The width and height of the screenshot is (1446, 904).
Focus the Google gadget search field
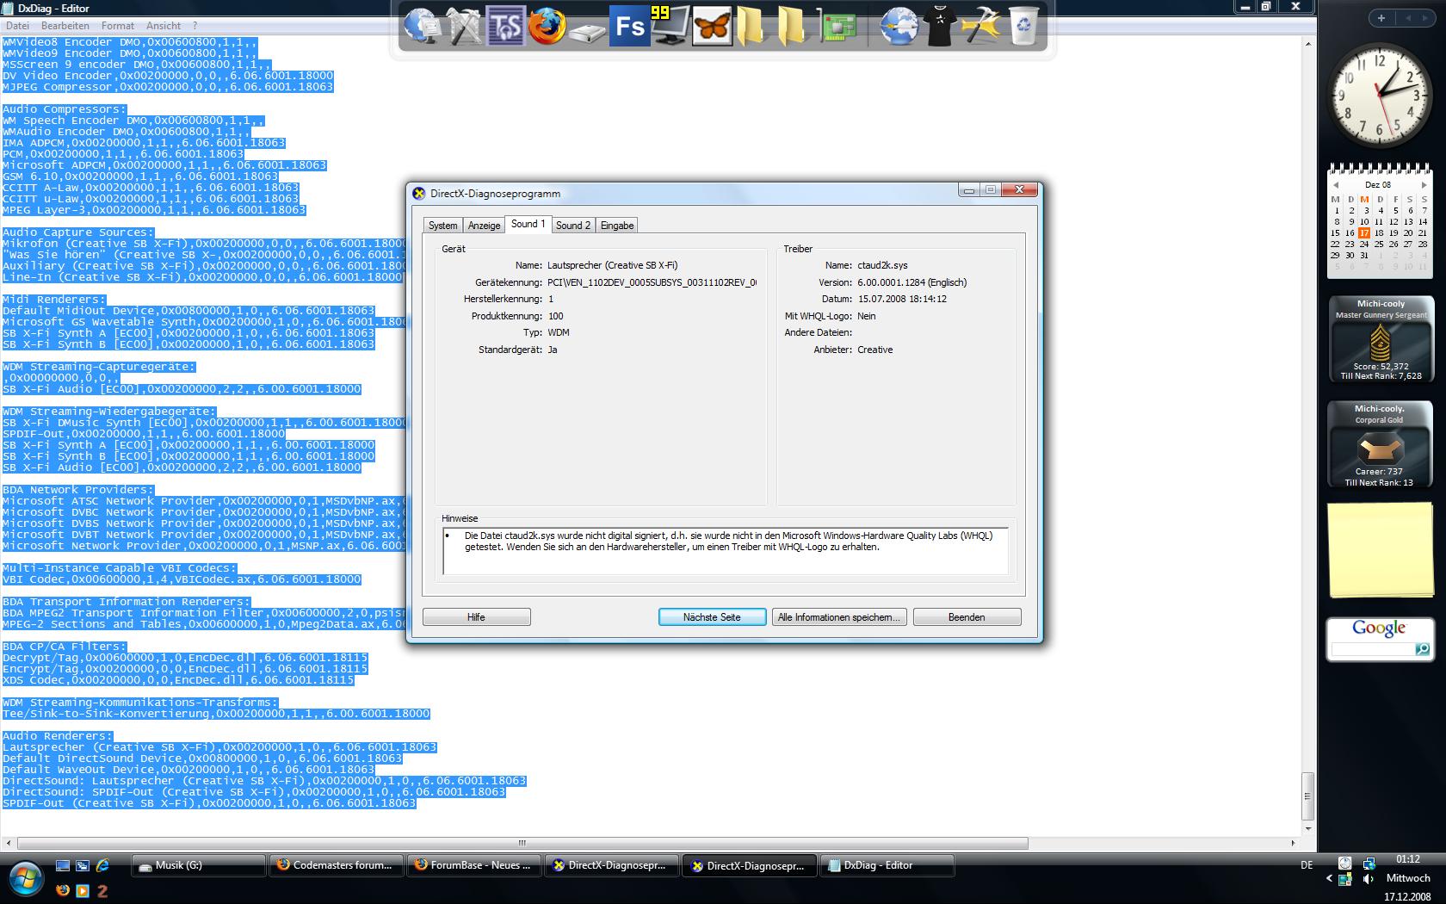coord(1373,649)
